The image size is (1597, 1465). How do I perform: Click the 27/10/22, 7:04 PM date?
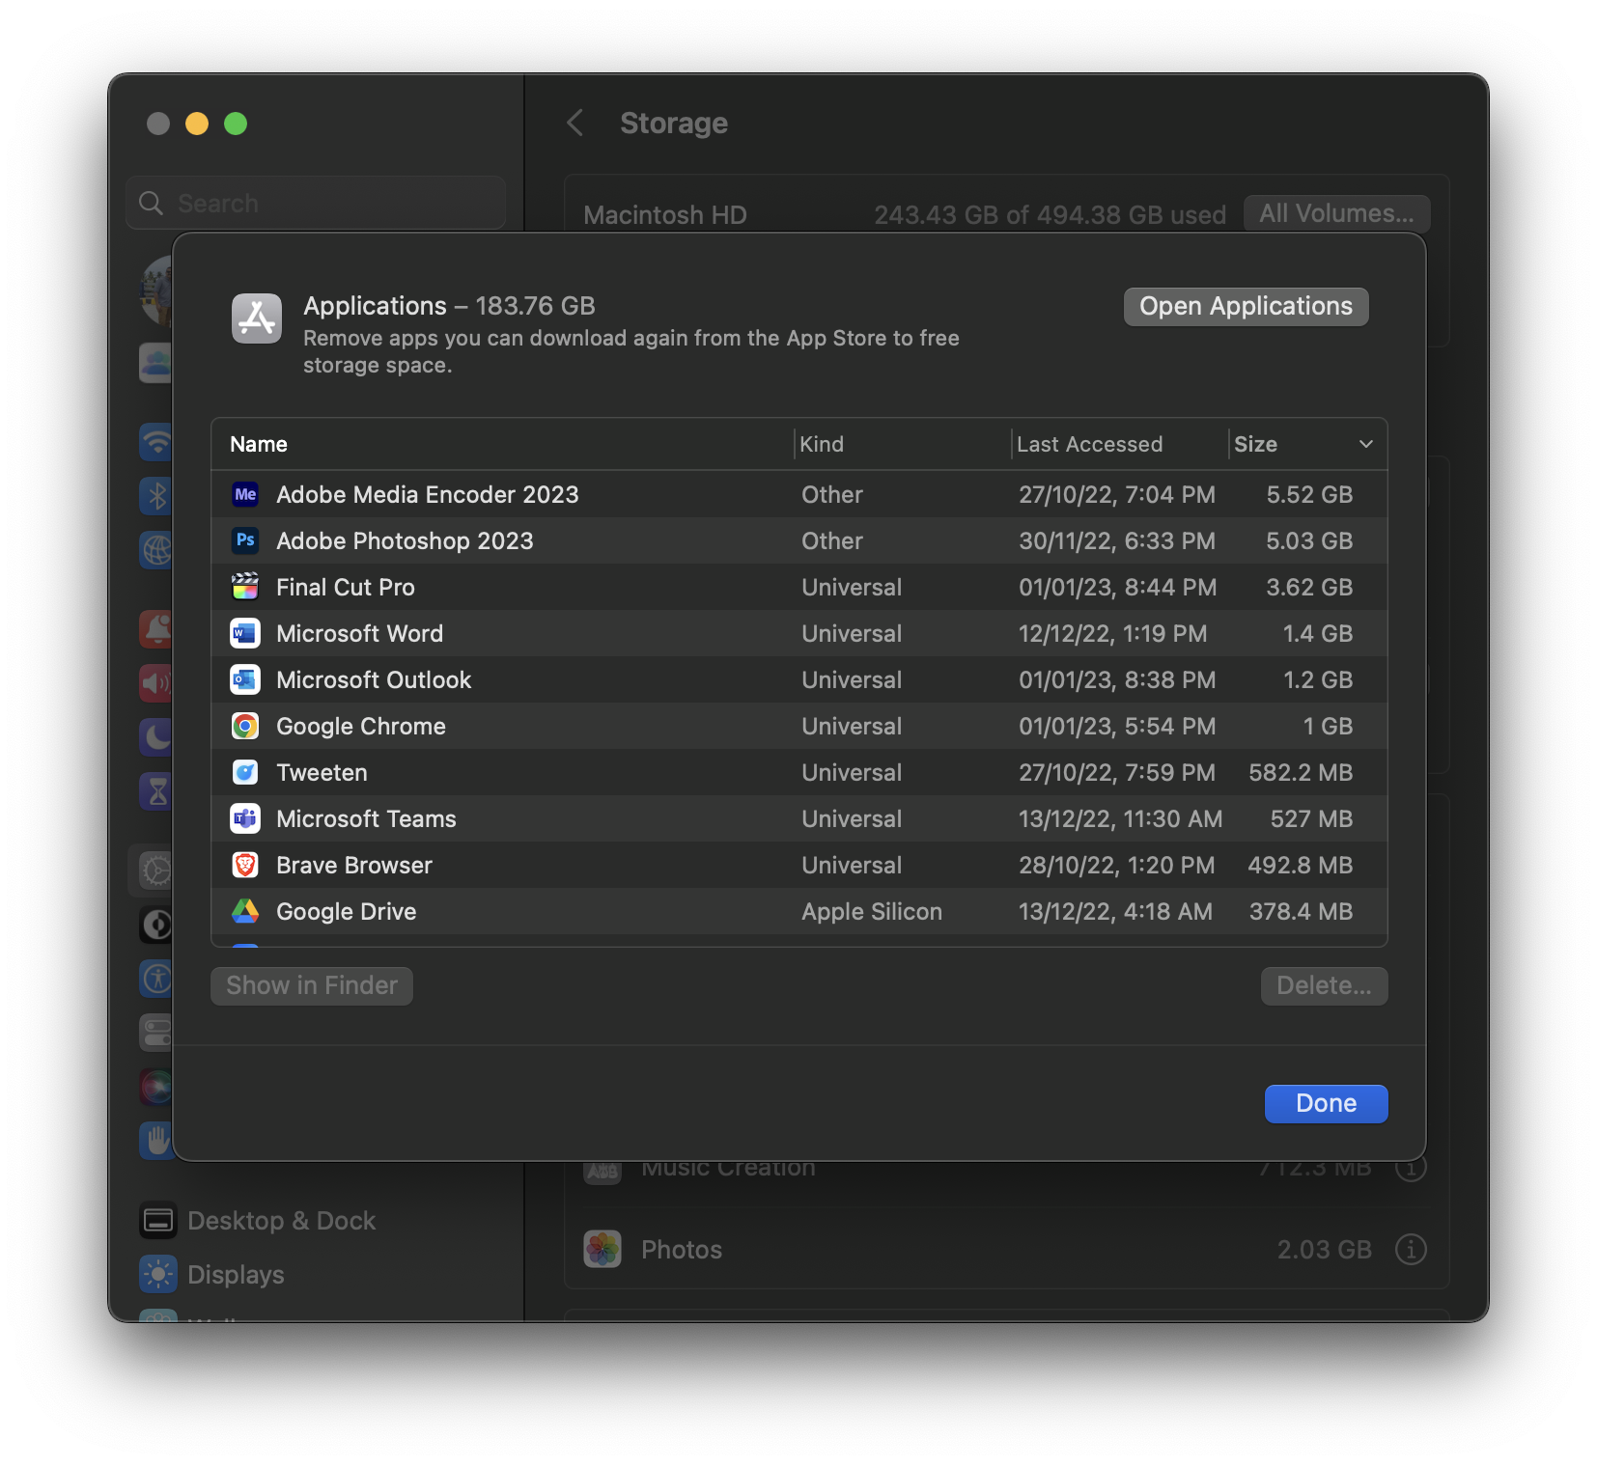(1117, 494)
